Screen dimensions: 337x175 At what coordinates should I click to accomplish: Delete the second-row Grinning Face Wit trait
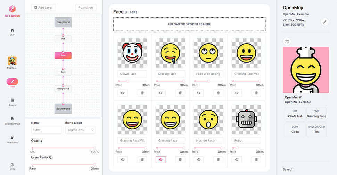coord(142,159)
